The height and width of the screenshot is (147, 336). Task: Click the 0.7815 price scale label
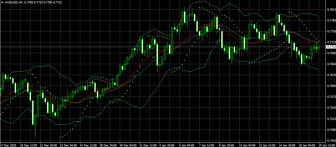pos(330,10)
